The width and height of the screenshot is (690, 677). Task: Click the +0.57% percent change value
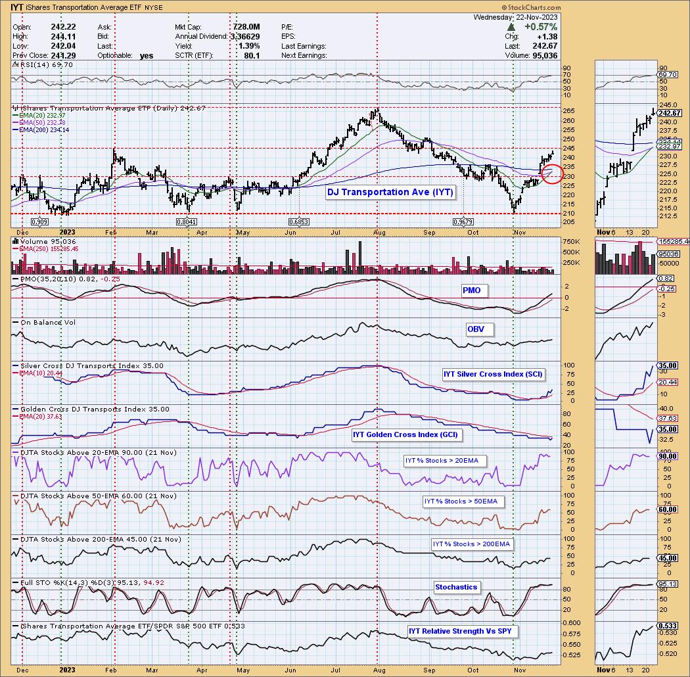541,28
